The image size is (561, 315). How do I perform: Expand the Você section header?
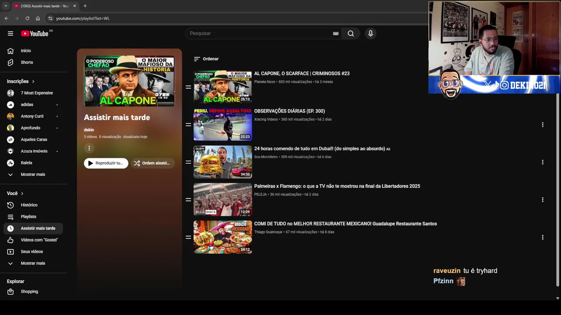(x=15, y=193)
